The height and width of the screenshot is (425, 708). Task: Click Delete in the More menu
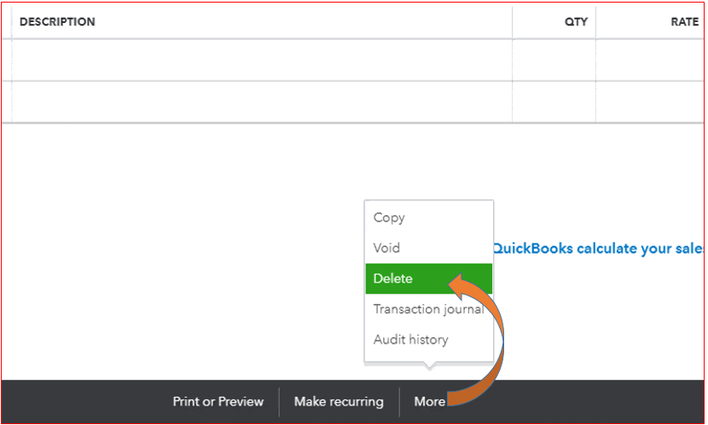[393, 279]
